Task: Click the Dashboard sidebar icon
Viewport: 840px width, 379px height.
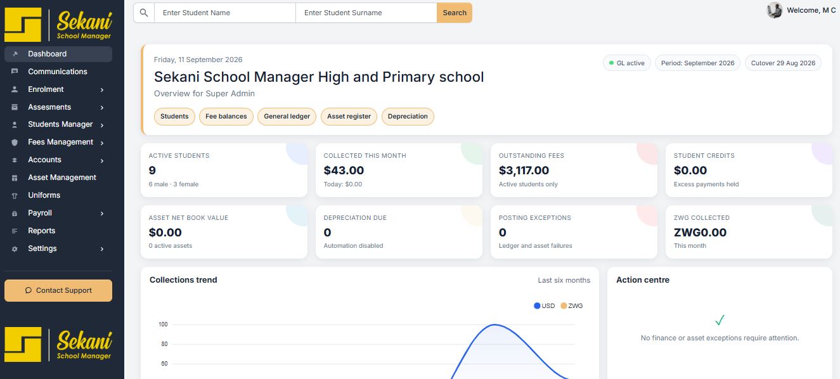Action: coord(15,54)
